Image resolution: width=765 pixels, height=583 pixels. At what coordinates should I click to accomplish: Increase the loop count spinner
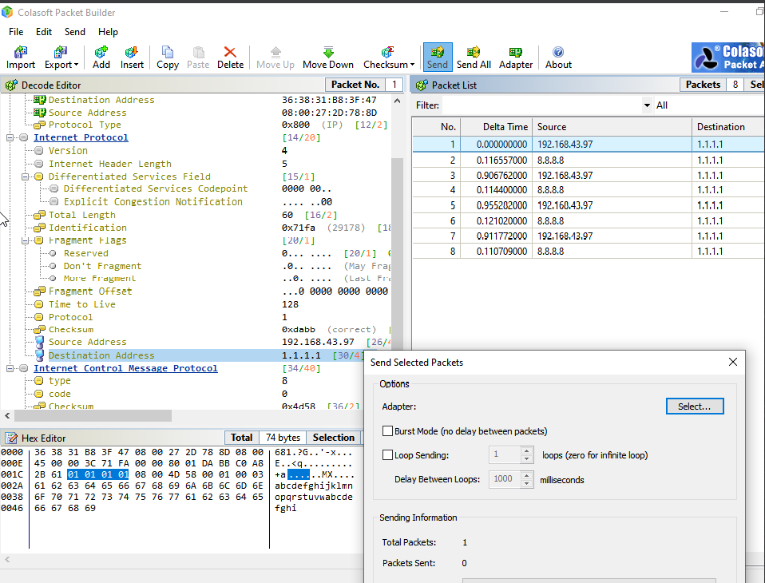[526, 450]
